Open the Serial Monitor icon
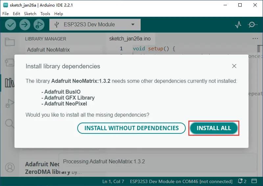This screenshot has width=263, height=186. (x=252, y=25)
